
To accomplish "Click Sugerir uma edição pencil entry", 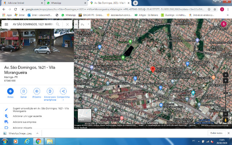I will coord(37,110).
